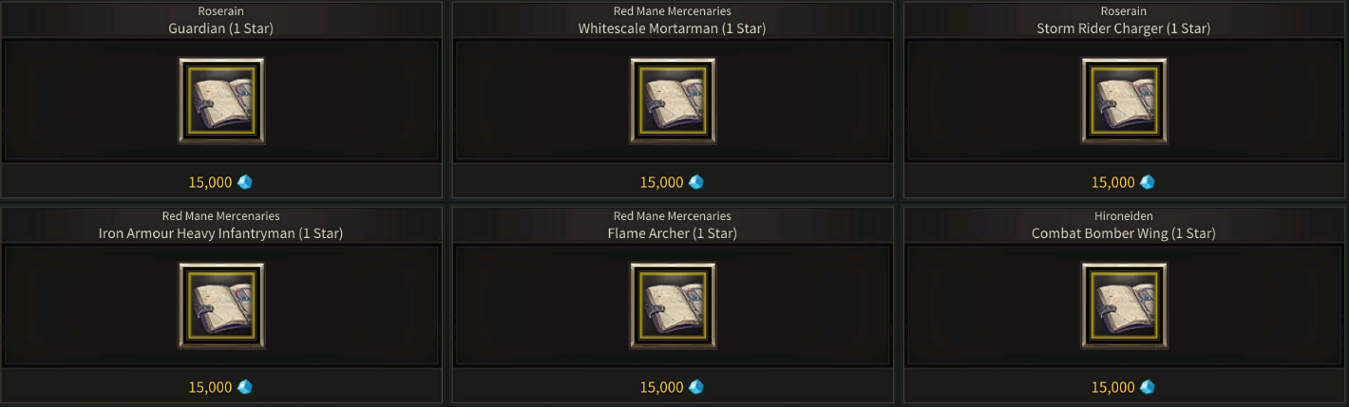The width and height of the screenshot is (1349, 407).
Task: Click the Flame Archer book icon
Action: (x=673, y=305)
